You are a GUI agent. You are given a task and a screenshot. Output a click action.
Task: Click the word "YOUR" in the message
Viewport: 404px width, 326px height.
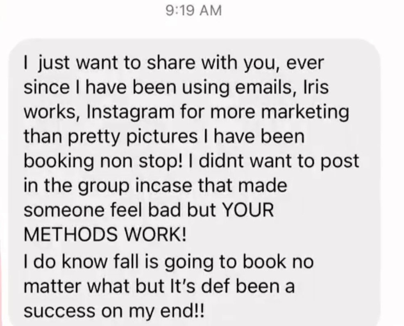[247, 210]
